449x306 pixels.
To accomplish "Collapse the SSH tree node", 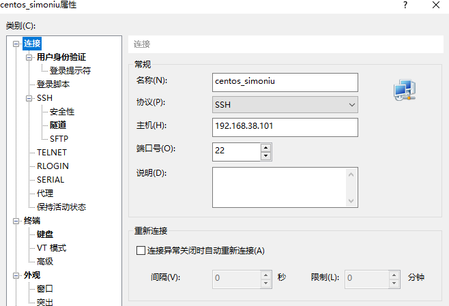I will (29, 98).
